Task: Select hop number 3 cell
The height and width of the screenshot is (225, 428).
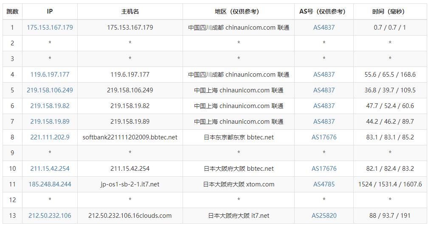Action: [12, 59]
